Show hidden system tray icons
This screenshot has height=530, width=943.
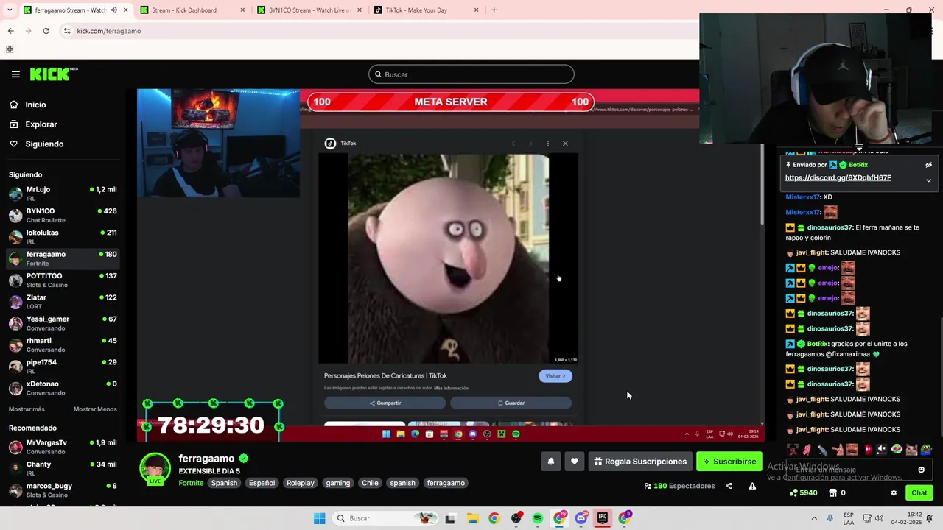click(814, 518)
